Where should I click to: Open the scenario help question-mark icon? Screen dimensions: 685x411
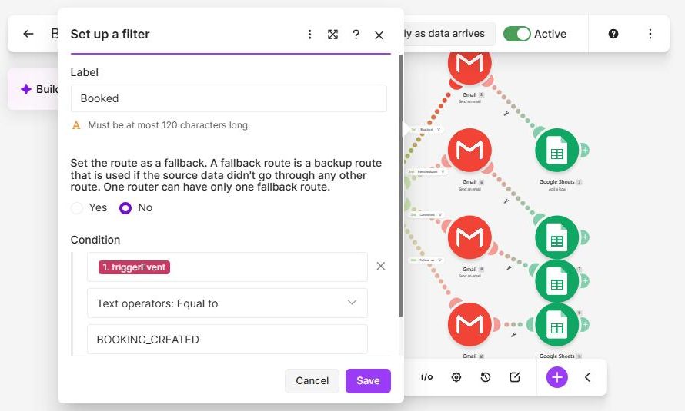613,34
